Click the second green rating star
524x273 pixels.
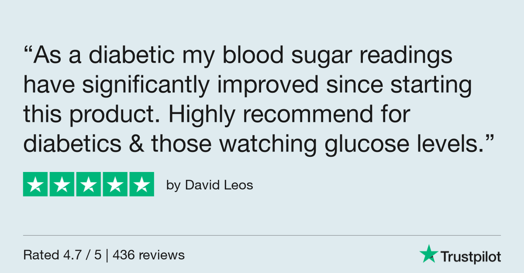[62, 184]
